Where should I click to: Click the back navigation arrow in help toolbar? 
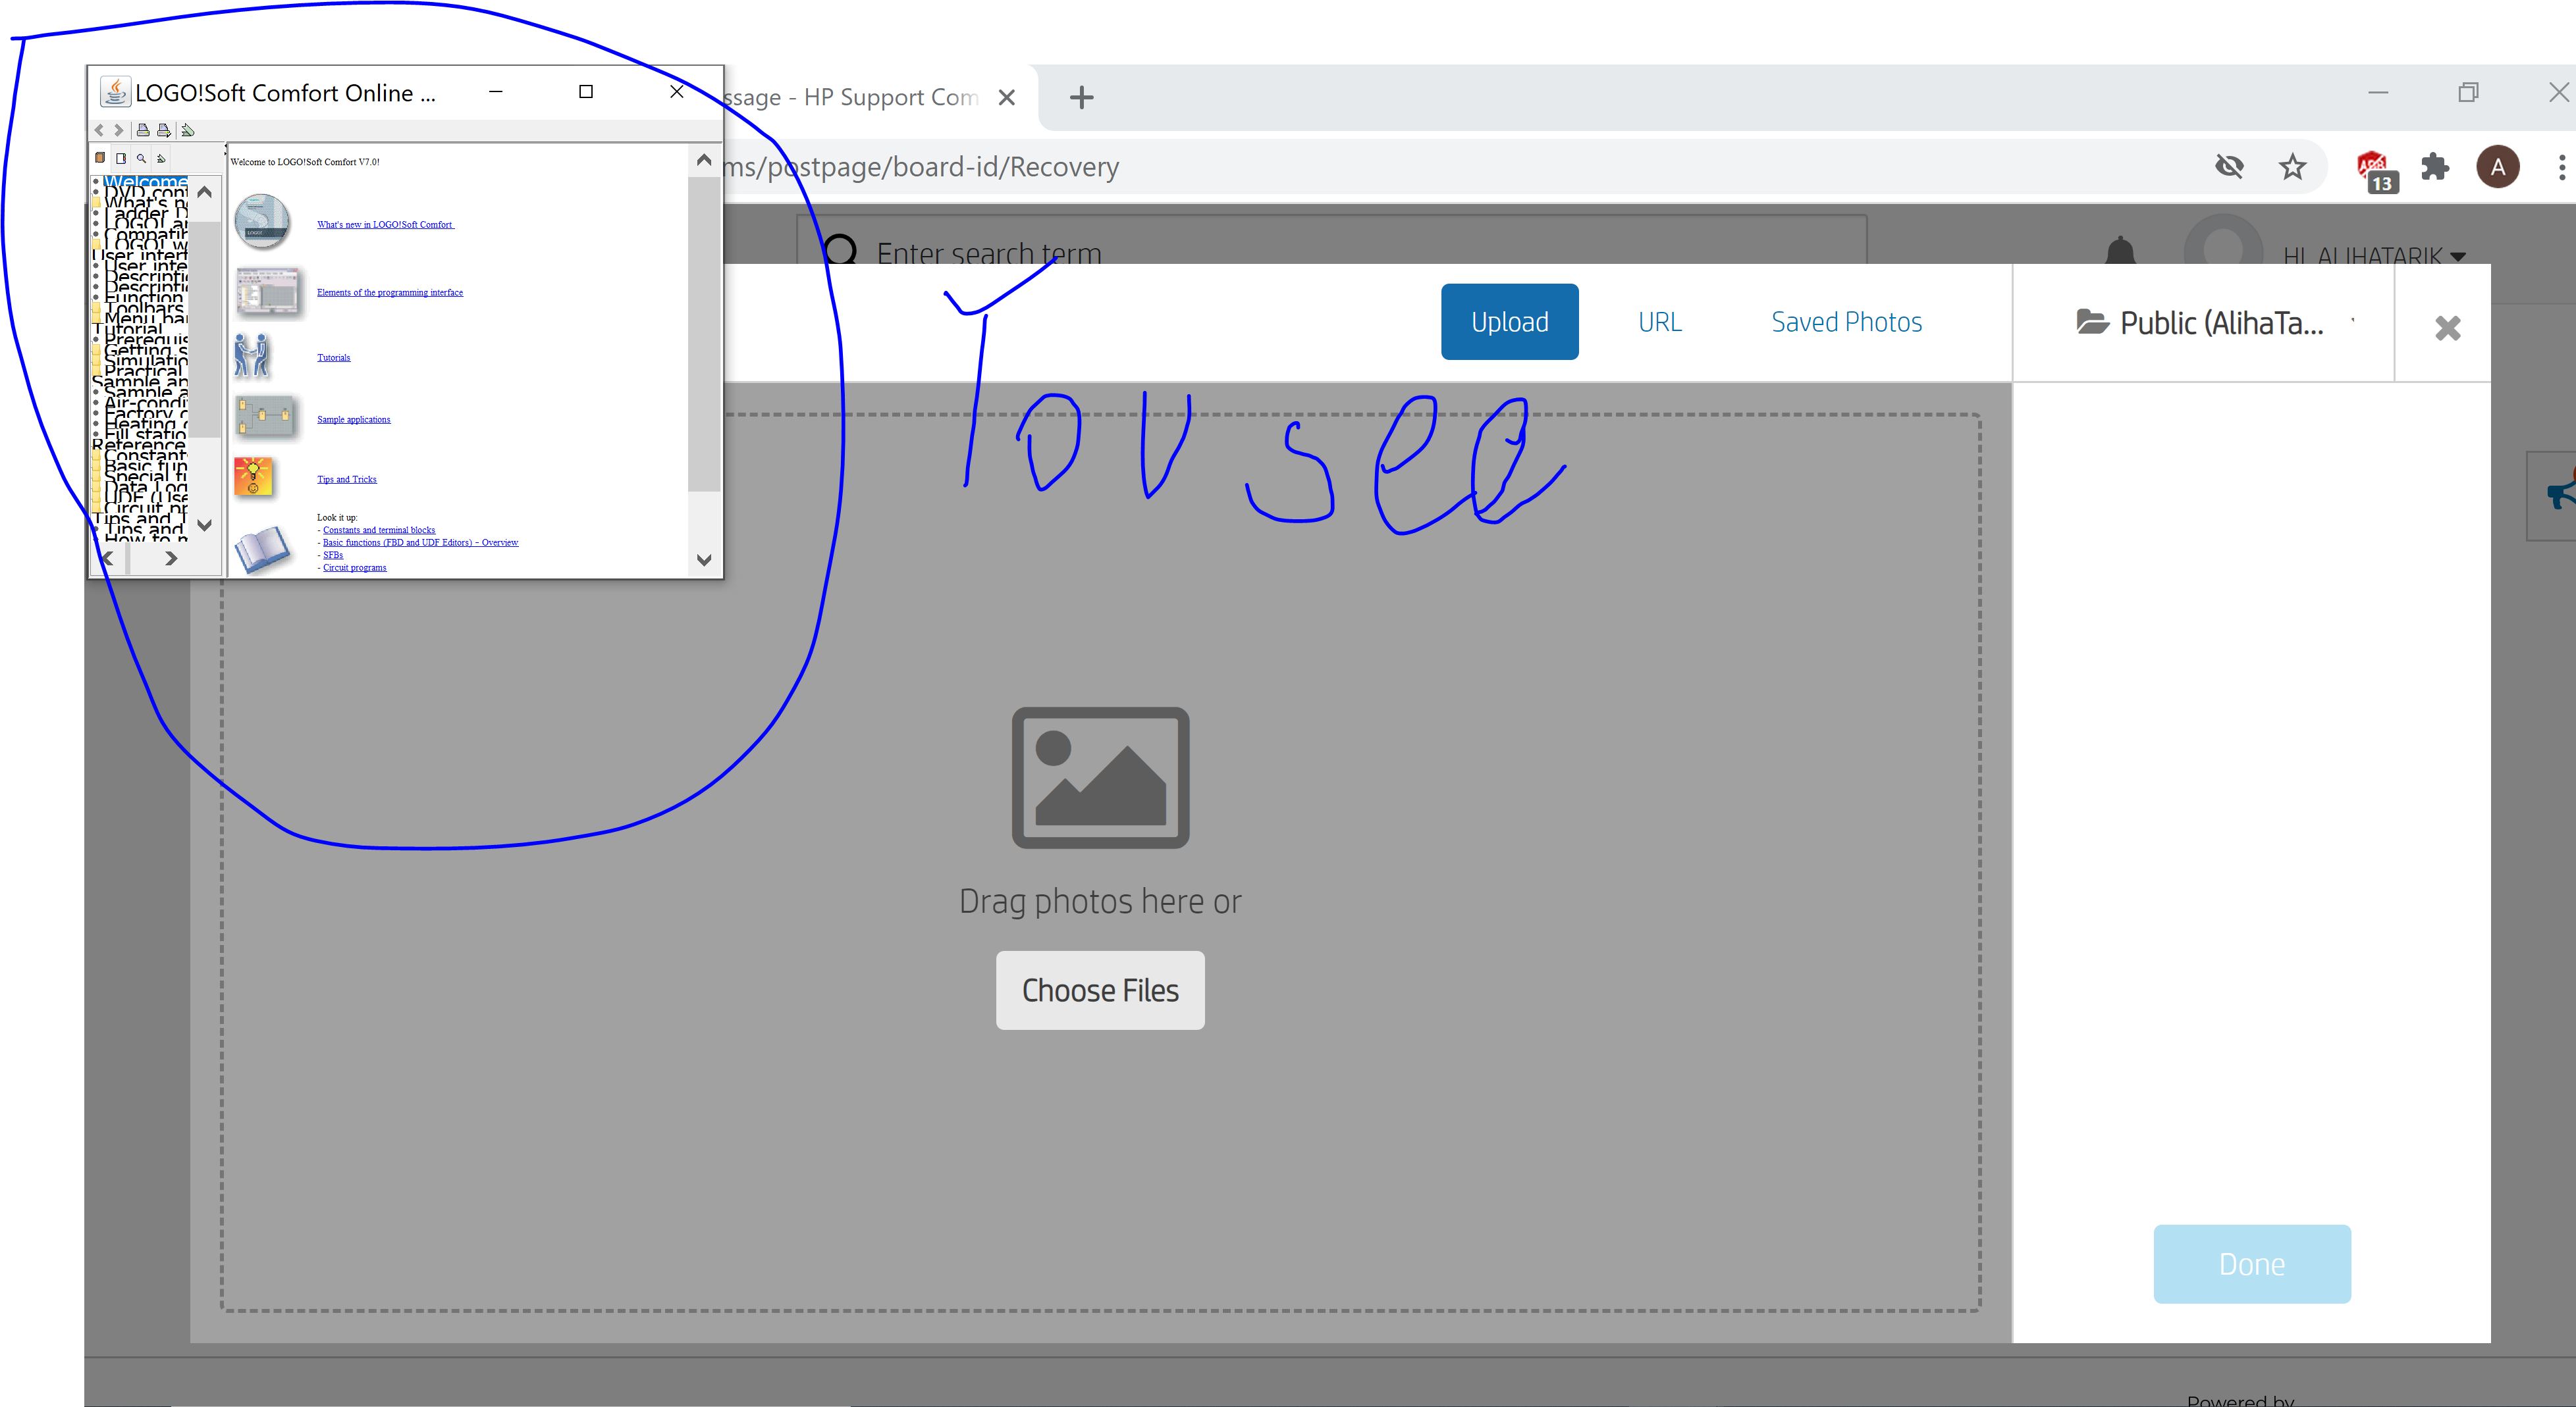click(99, 130)
